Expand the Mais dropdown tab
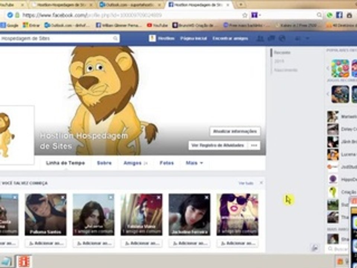357x268 pixels. [194, 163]
